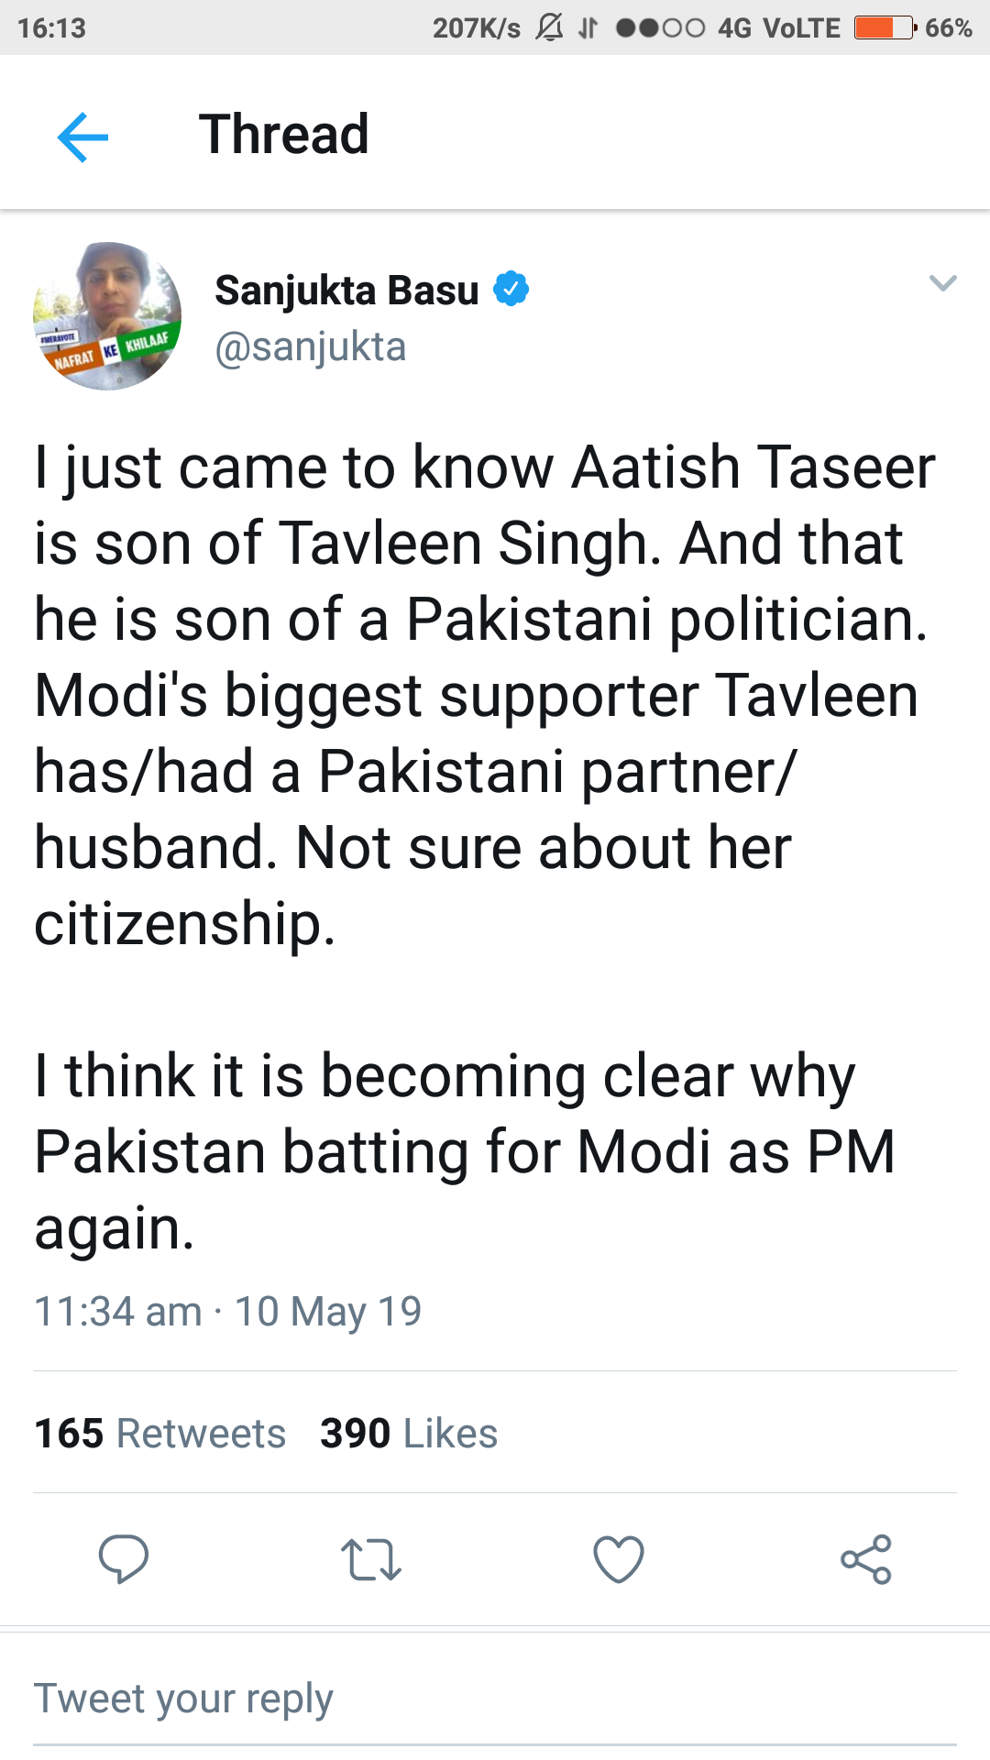Tap the share icon

tap(866, 1559)
